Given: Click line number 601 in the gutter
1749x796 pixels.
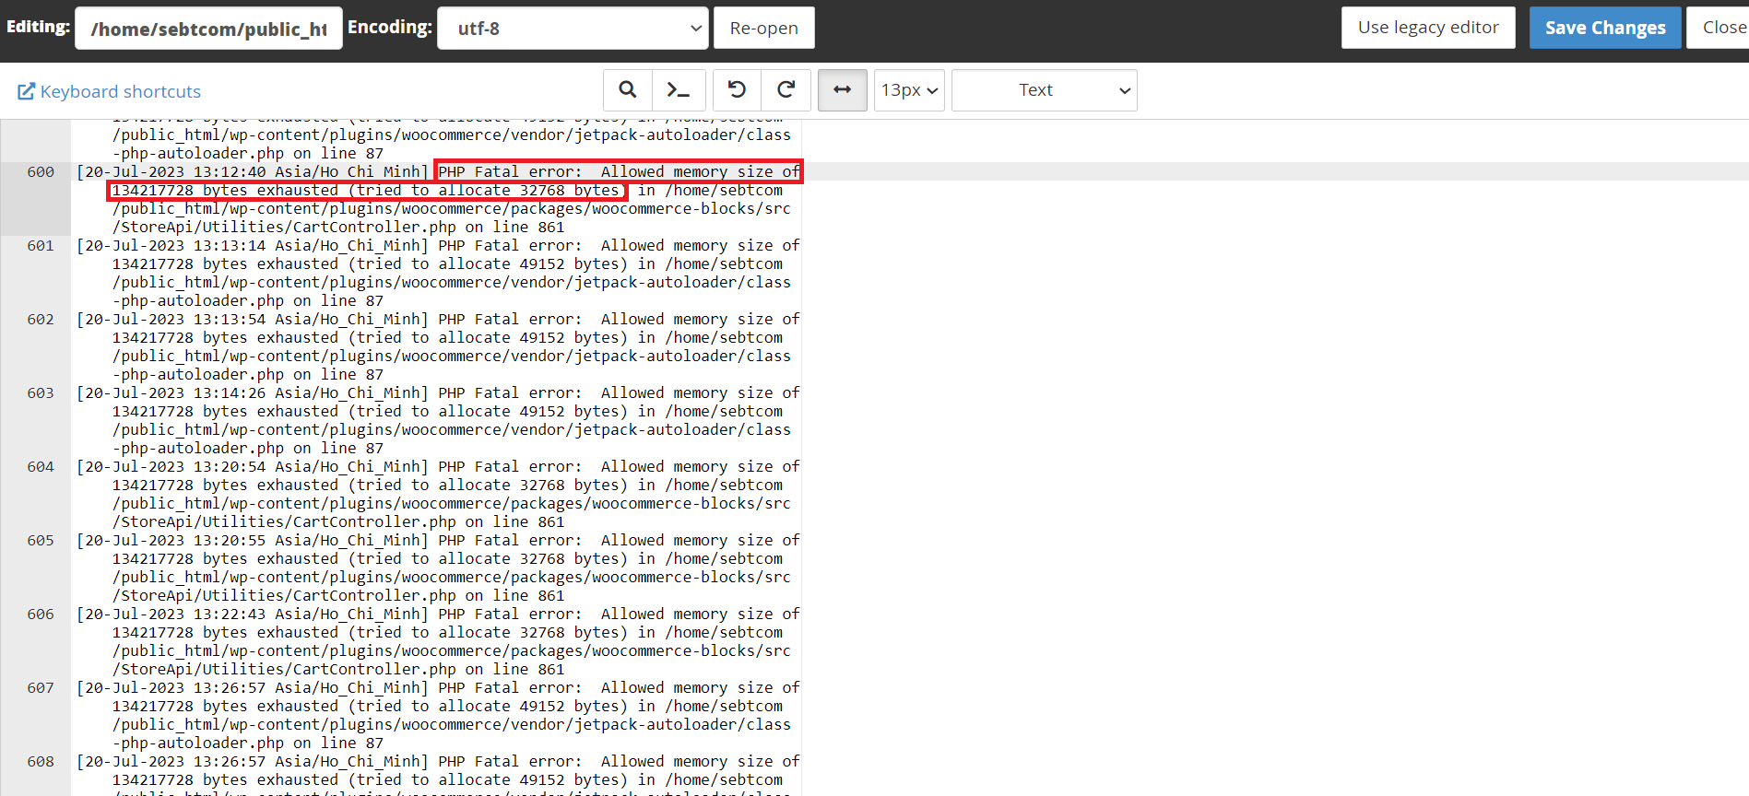Looking at the screenshot, I should coord(41,246).
